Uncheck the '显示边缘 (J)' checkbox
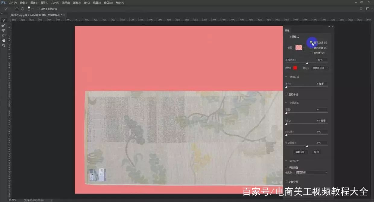 click(311, 43)
